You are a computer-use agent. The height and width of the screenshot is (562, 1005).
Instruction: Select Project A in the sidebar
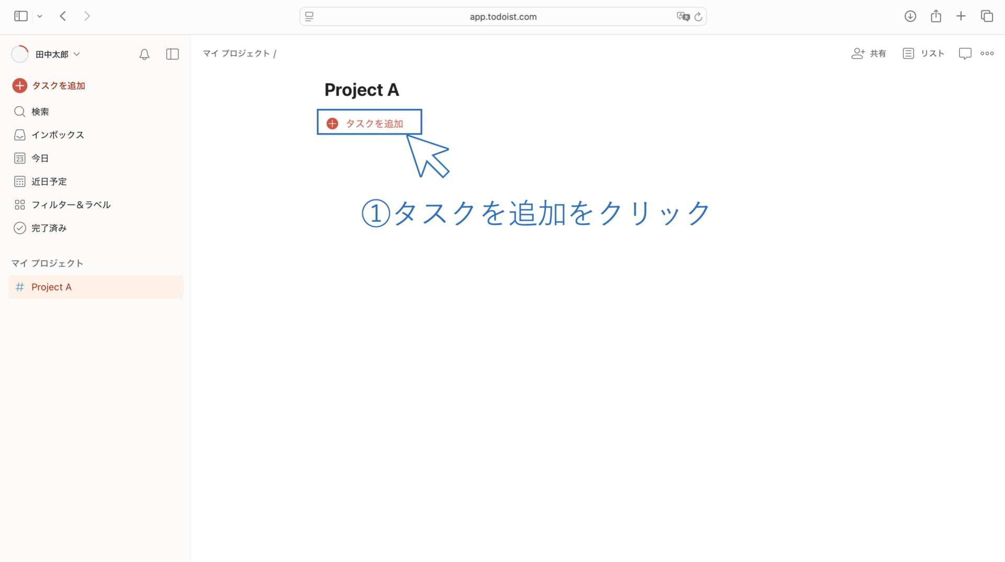point(51,286)
